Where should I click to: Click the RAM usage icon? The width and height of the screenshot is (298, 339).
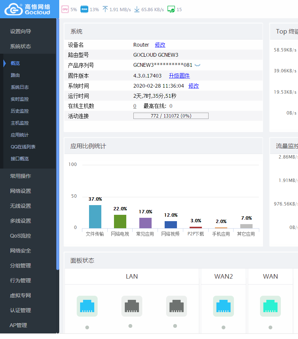click(x=84, y=9)
